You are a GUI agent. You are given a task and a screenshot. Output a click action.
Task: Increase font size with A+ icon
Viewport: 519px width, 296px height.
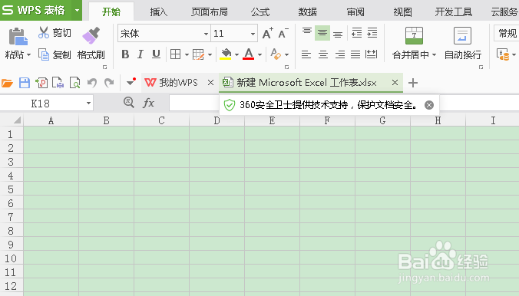pos(267,33)
